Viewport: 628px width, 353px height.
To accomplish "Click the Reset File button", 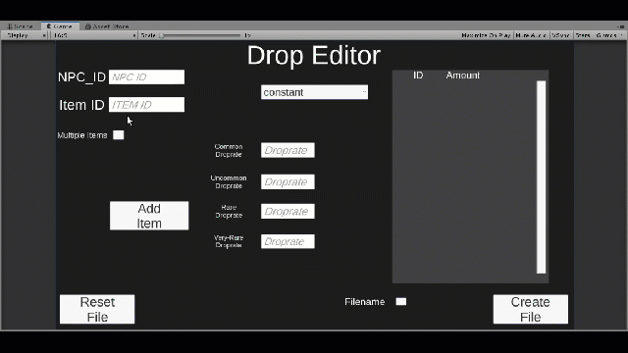I will [x=97, y=310].
